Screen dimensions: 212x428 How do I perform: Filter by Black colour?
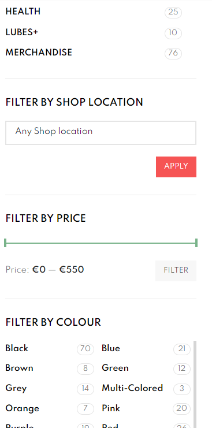click(x=17, y=348)
